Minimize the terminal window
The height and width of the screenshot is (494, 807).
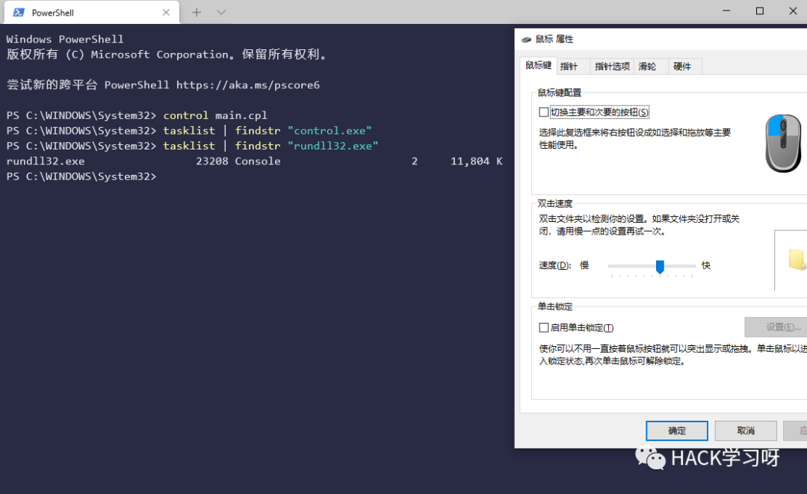(x=726, y=10)
